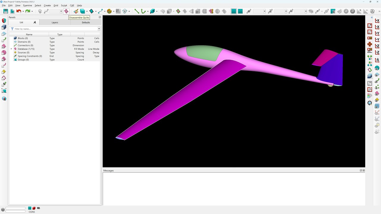Click the teal cube Block creation icon
Screen dimensions: 381x214
82,11
